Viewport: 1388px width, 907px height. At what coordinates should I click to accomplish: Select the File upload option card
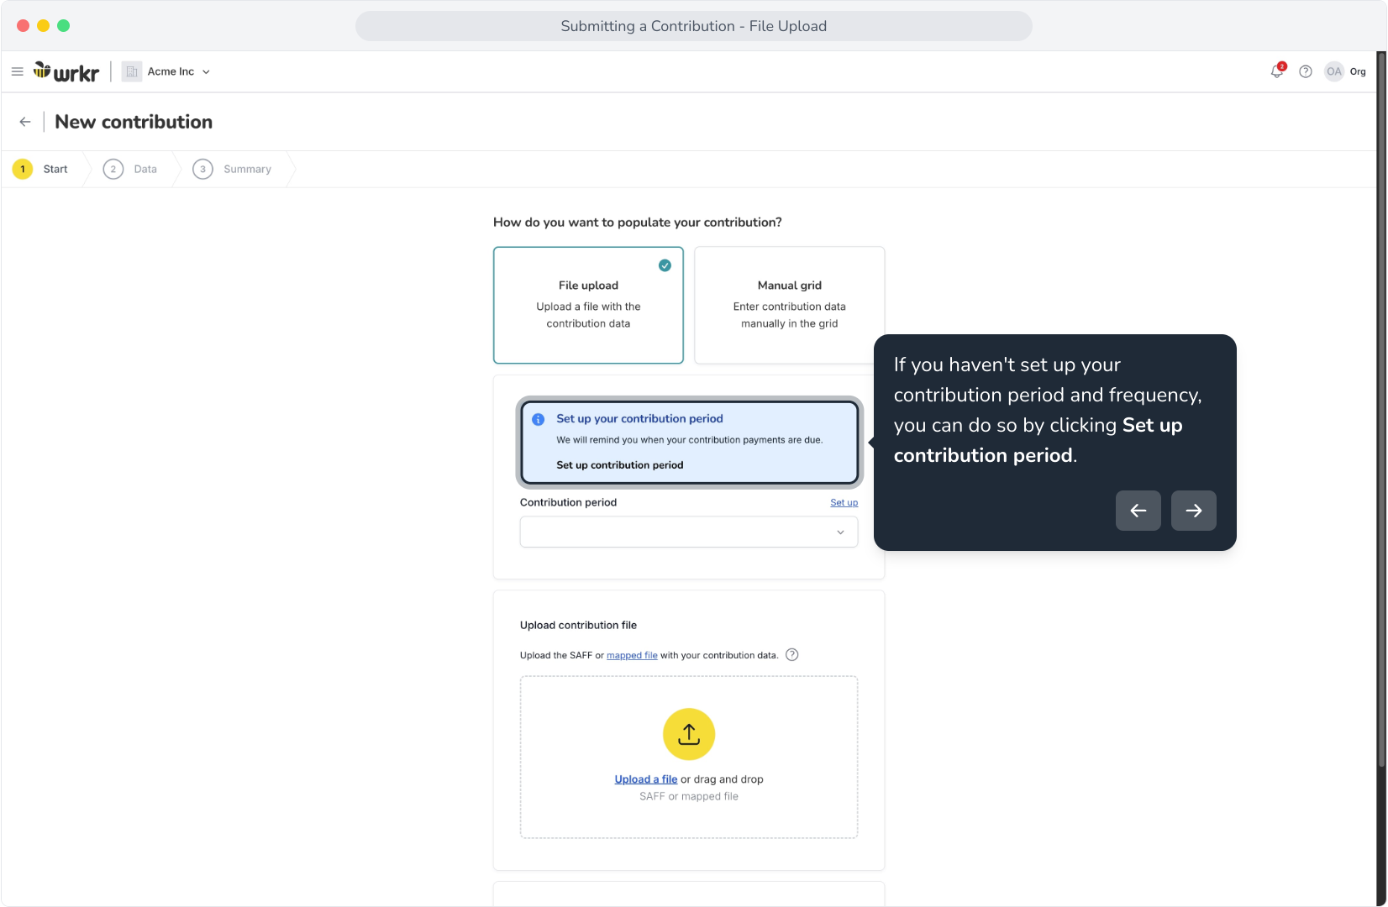588,305
